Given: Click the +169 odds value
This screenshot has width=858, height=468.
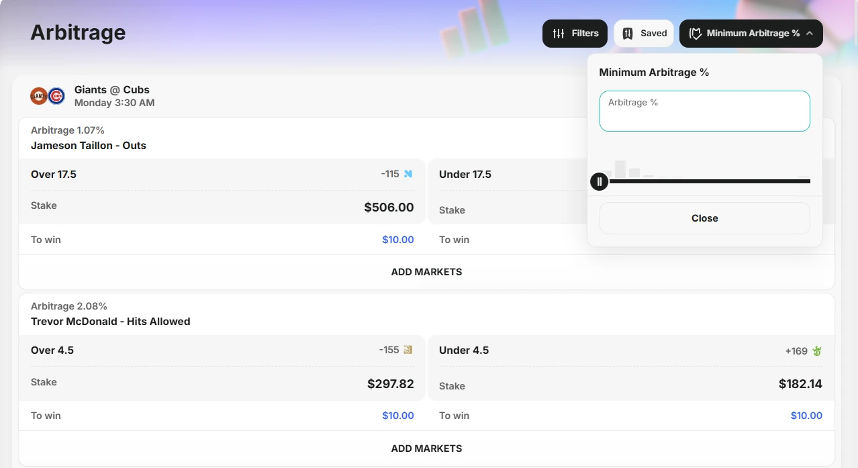Looking at the screenshot, I should (x=796, y=350).
